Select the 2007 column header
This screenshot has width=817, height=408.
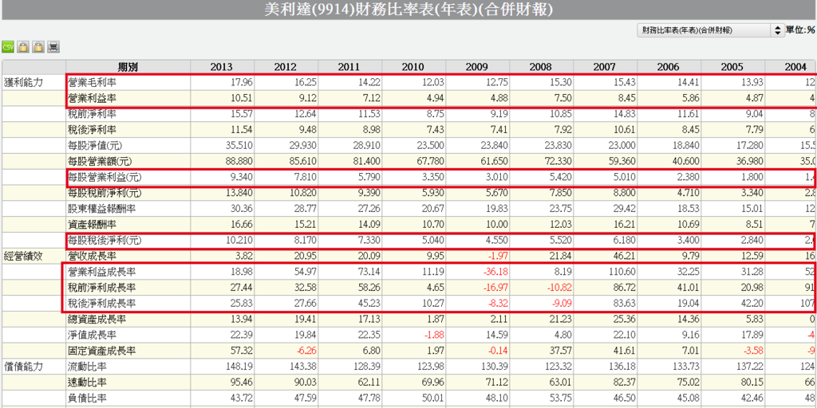(x=605, y=67)
